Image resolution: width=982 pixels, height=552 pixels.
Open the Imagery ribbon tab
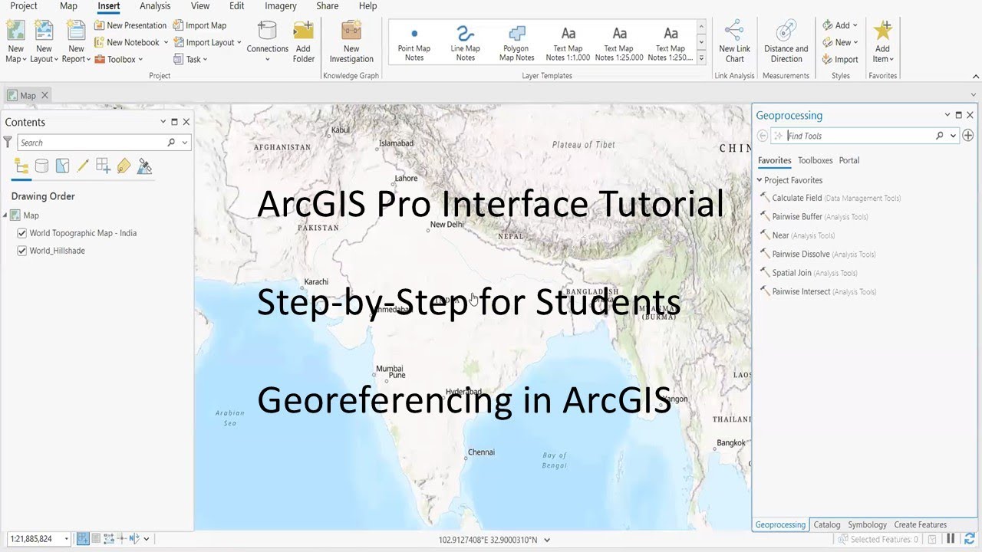[x=281, y=6]
